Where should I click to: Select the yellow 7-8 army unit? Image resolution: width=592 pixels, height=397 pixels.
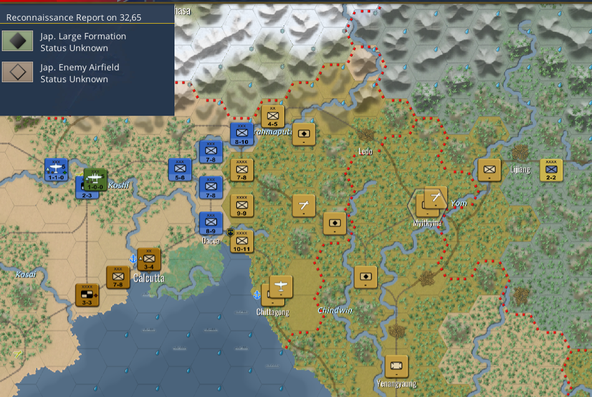[x=242, y=170]
